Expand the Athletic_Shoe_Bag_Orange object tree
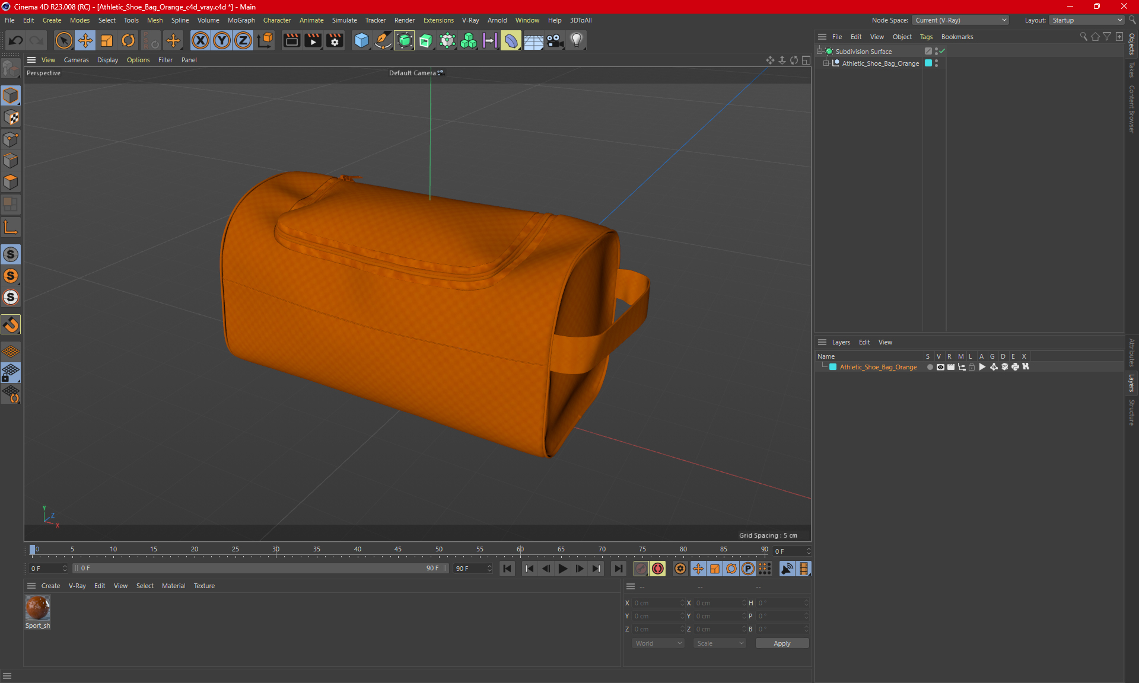Image resolution: width=1139 pixels, height=683 pixels. (x=826, y=63)
